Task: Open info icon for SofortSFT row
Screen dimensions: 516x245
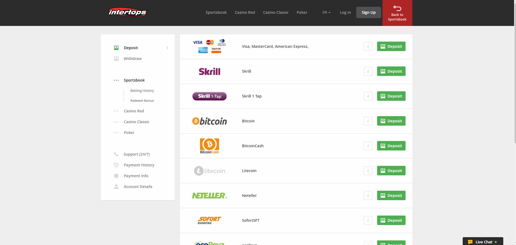Action: click(368, 220)
